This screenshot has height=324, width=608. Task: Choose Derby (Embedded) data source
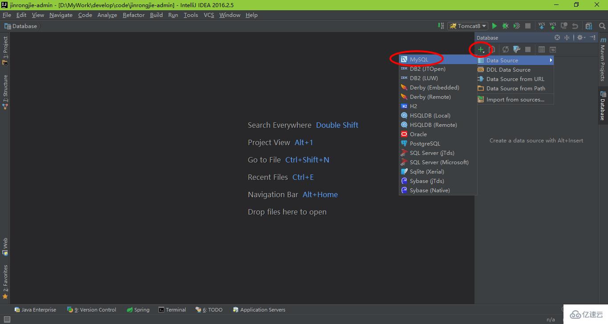point(438,87)
